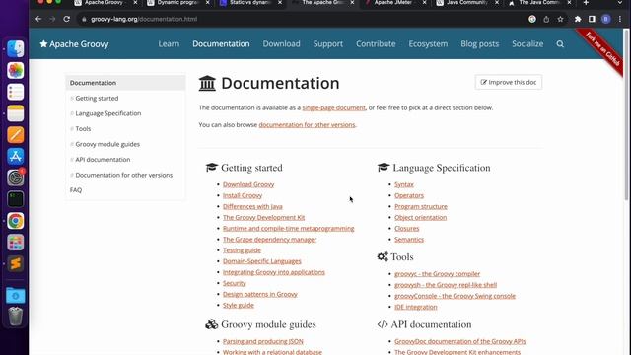Open System Preferences dock icon
Viewport: 631px width, 355px height.
16,177
